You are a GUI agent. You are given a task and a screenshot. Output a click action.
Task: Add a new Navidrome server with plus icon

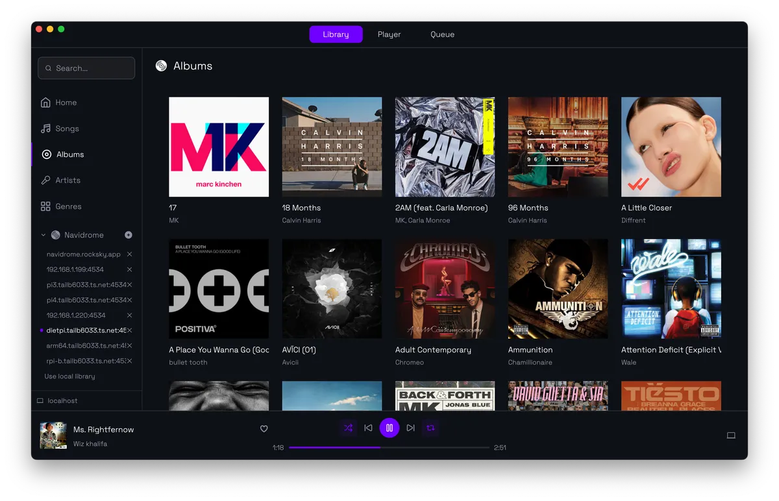(x=129, y=235)
